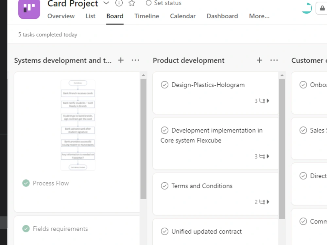This screenshot has height=245, width=327.
Task: Switch to the Timeline tab
Action: pyautogui.click(x=146, y=16)
